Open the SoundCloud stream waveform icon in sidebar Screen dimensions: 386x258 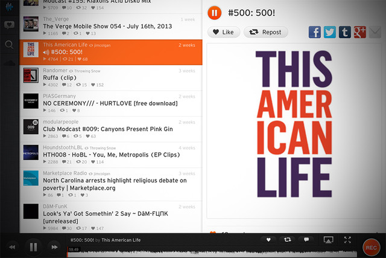click(x=9, y=7)
